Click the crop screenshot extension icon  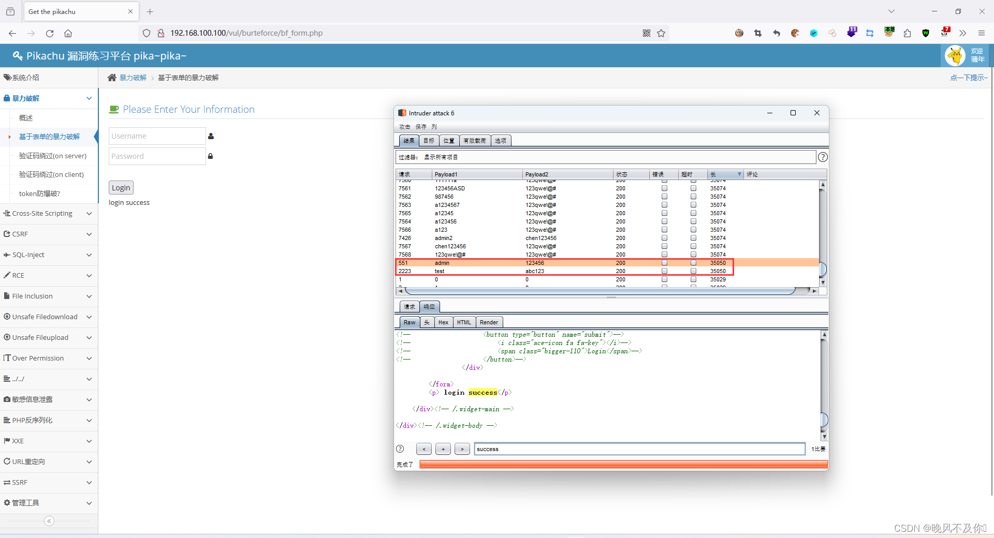758,33
